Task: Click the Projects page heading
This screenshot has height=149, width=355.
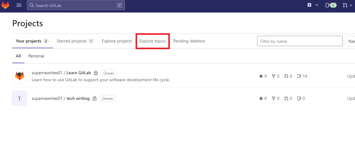Action: [28, 24]
